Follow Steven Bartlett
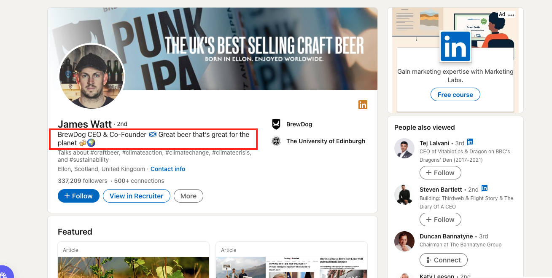This screenshot has height=278, width=552. [440, 219]
